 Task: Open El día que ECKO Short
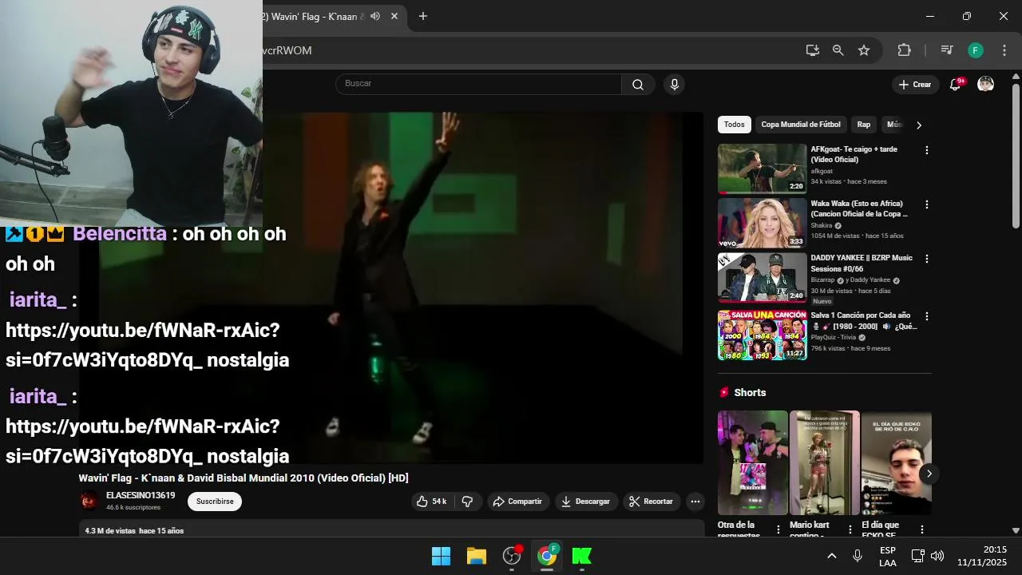(897, 463)
